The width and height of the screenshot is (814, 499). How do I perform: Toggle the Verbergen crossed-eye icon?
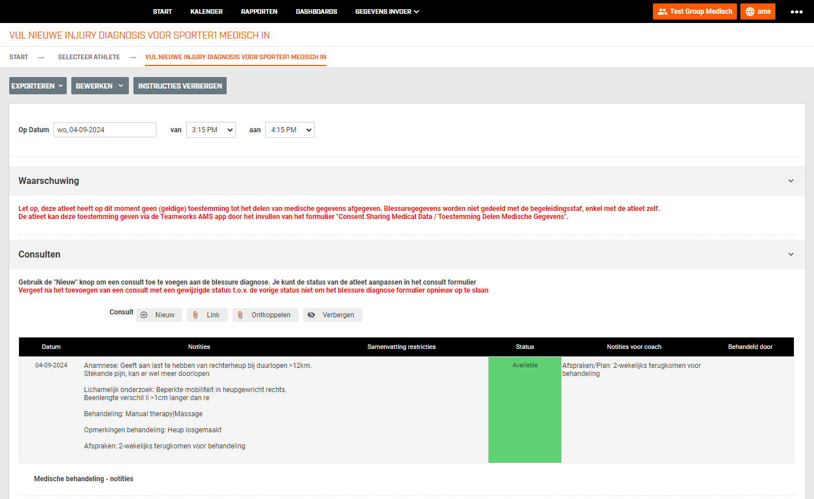tap(311, 315)
